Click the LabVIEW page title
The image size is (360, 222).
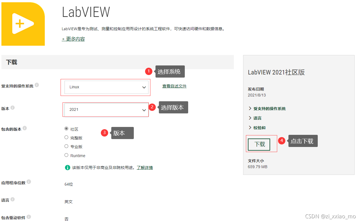click(86, 12)
